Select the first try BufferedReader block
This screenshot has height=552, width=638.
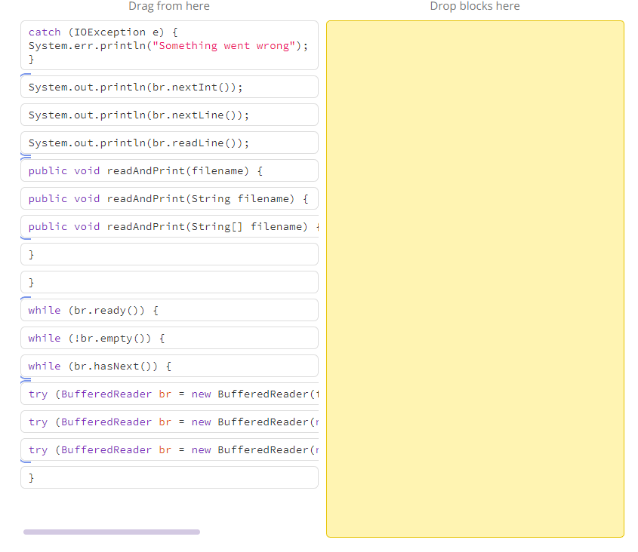pyautogui.click(x=168, y=394)
